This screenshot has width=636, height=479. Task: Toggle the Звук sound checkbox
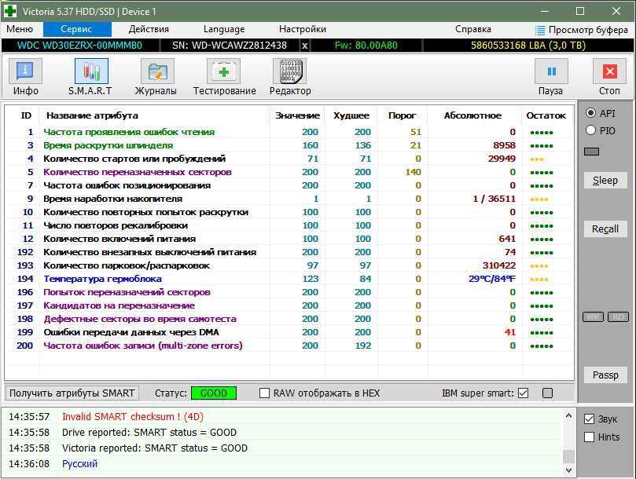click(x=590, y=419)
